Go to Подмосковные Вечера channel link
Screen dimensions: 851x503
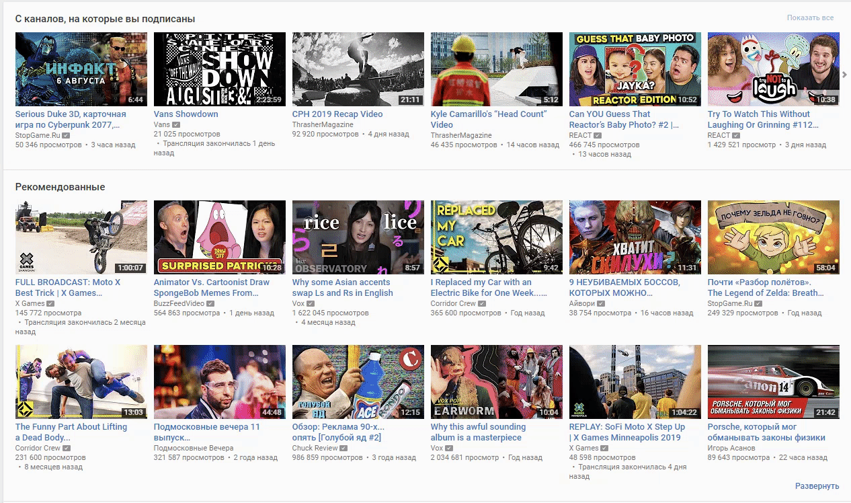tap(194, 448)
